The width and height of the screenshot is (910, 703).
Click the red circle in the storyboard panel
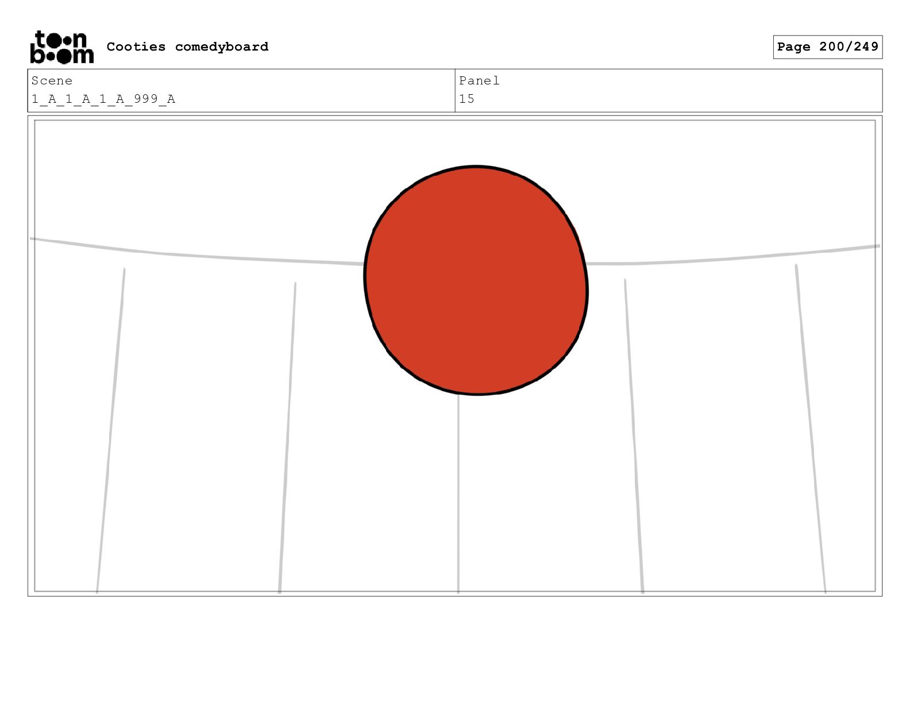tap(476, 280)
